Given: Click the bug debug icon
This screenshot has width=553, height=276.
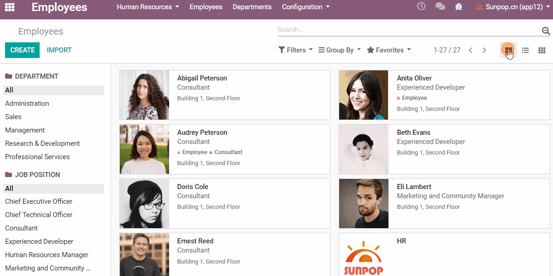Looking at the screenshot, I should (x=459, y=6).
